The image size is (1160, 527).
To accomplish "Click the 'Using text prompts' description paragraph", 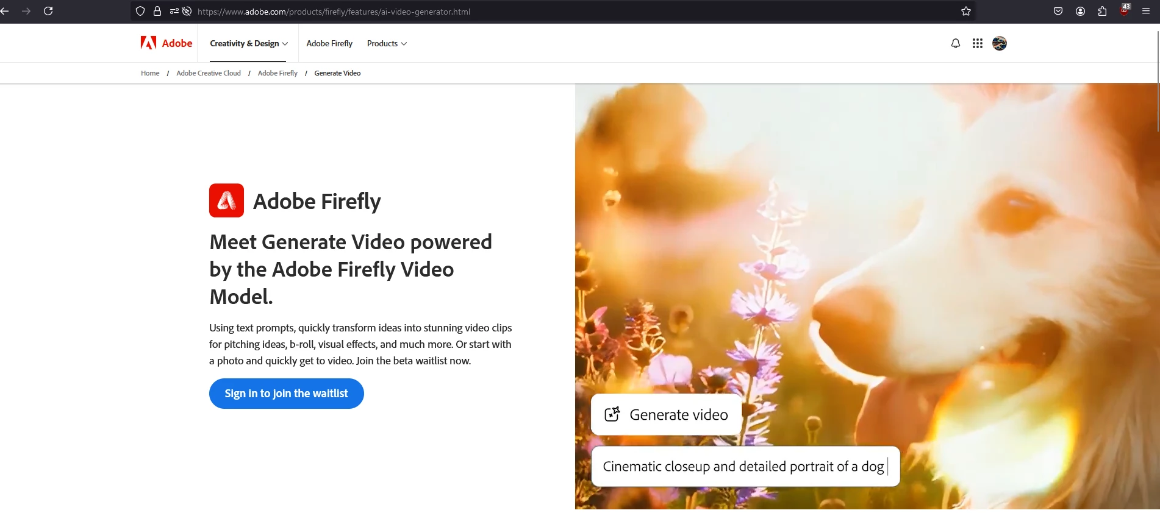I will 360,344.
